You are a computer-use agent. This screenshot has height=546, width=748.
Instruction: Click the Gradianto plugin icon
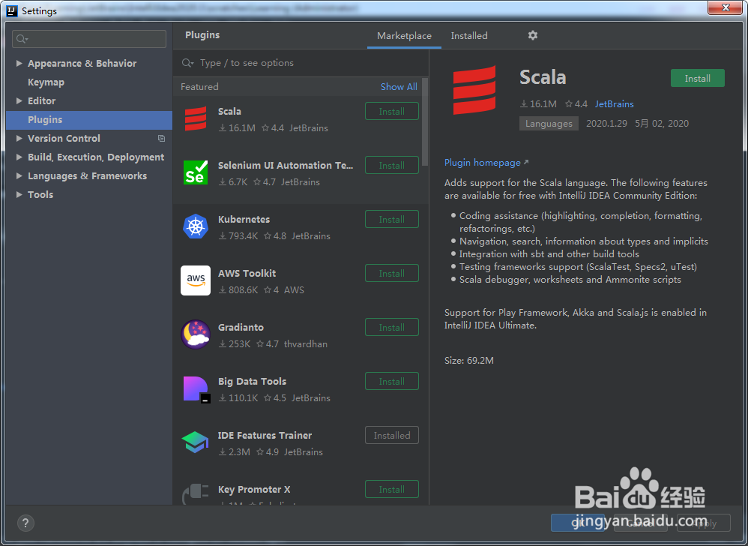coord(196,334)
